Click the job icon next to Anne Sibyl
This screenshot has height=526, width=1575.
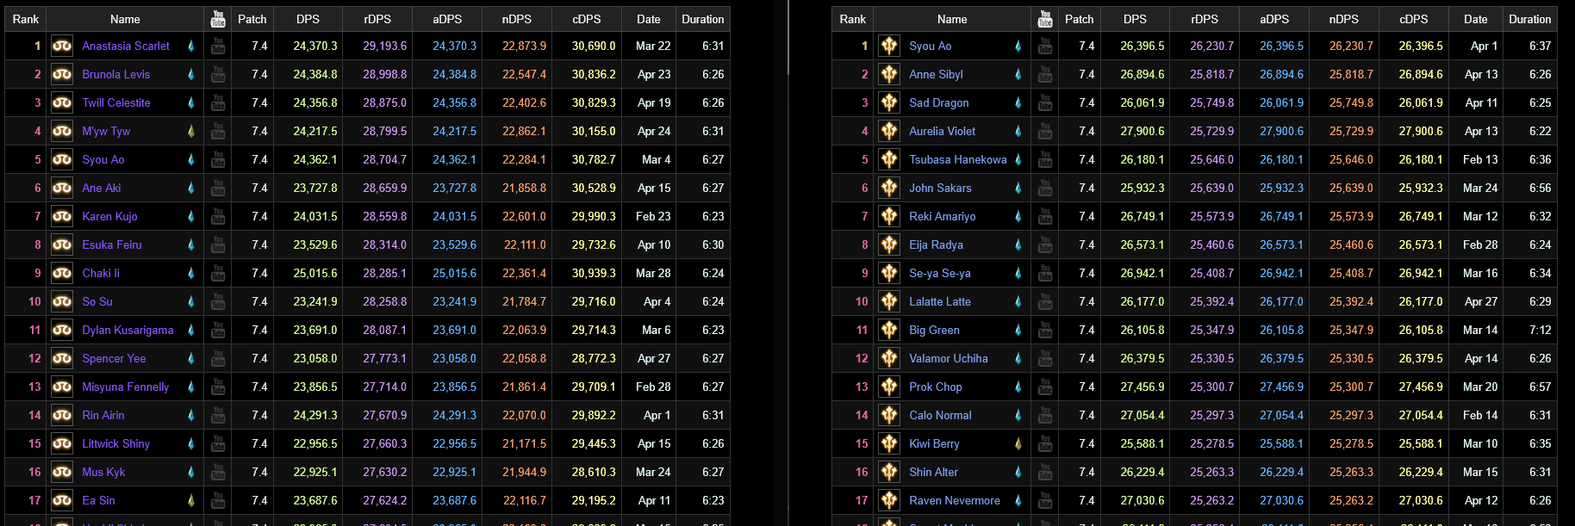pyautogui.click(x=889, y=74)
